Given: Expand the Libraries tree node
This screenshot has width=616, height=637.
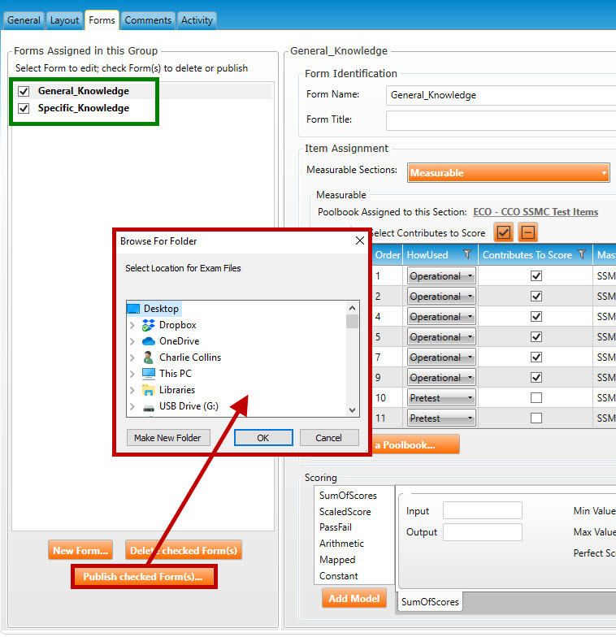Looking at the screenshot, I should pos(132,390).
